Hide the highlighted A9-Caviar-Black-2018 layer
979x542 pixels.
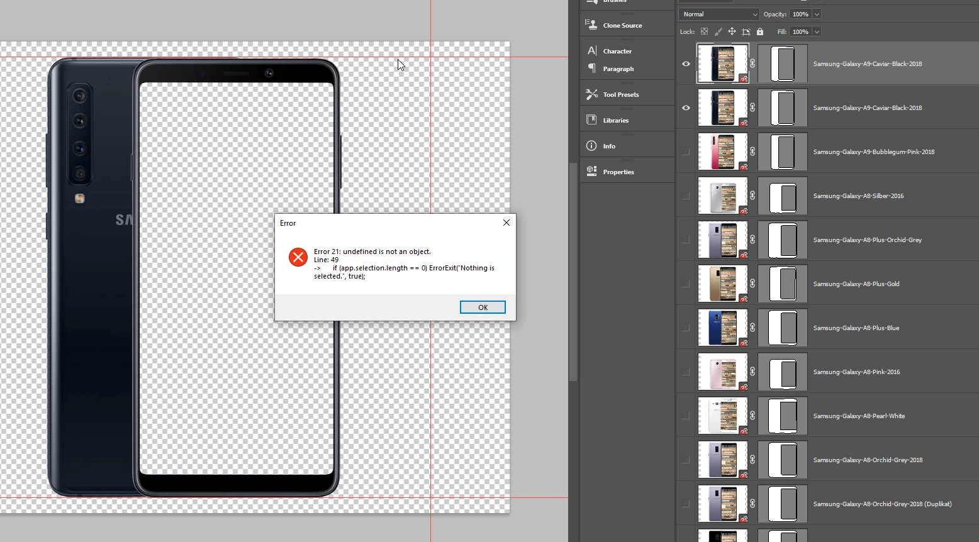[686, 64]
